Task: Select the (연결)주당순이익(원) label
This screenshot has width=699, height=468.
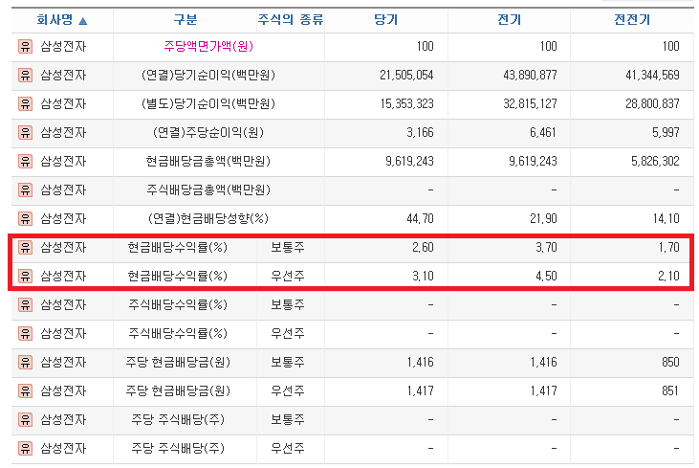Action: pos(208,132)
